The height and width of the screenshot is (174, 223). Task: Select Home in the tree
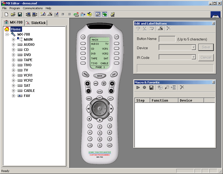pos(16,29)
